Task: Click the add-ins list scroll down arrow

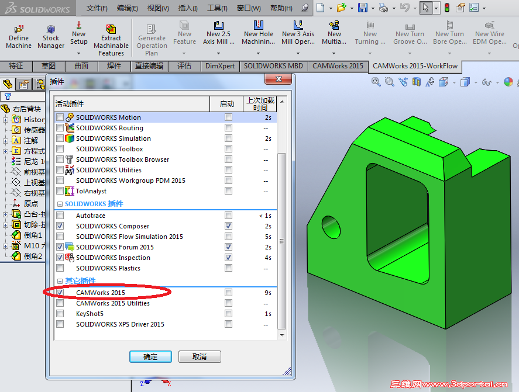Action: point(282,335)
